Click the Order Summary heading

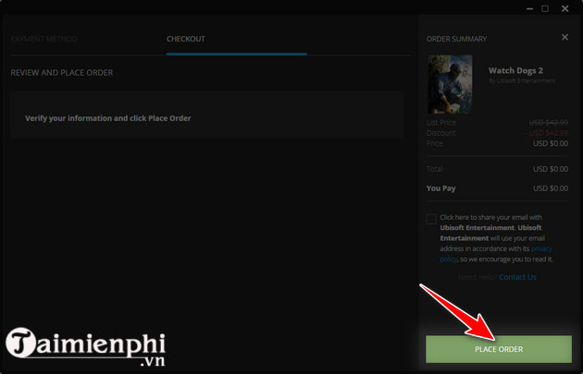tap(456, 39)
